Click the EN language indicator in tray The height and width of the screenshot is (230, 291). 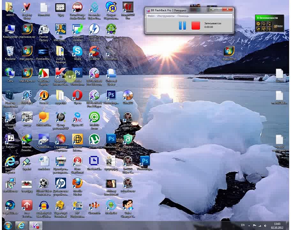(243, 225)
